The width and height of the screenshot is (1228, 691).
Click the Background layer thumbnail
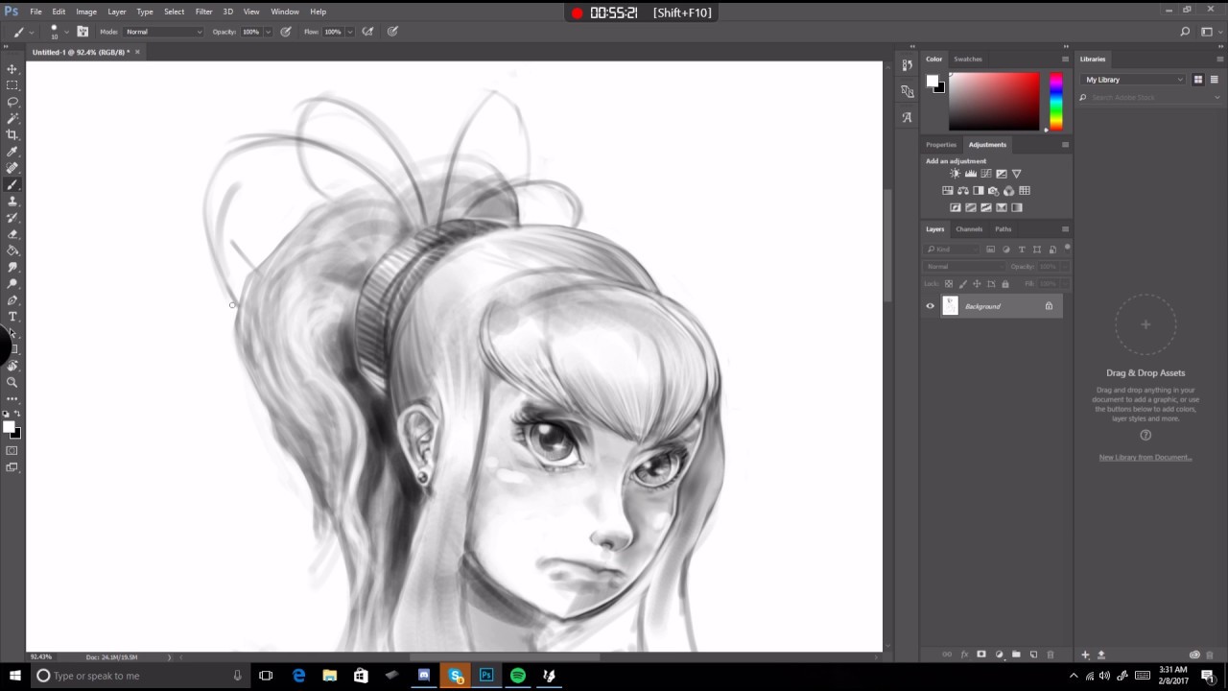pyautogui.click(x=950, y=306)
